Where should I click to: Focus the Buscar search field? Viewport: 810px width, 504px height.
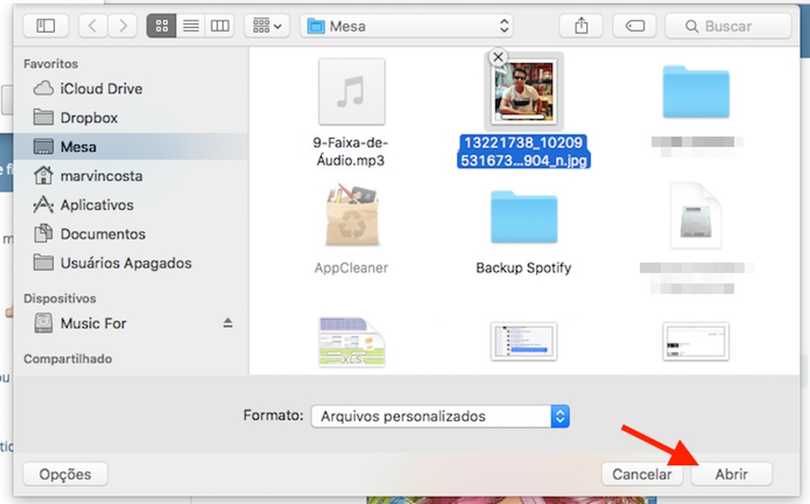pos(729,26)
